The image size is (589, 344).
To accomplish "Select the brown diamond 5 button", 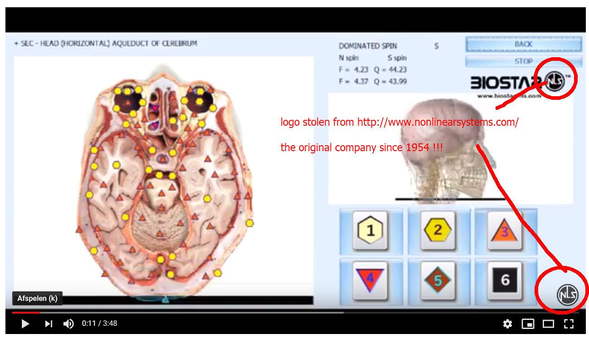I will point(438,280).
